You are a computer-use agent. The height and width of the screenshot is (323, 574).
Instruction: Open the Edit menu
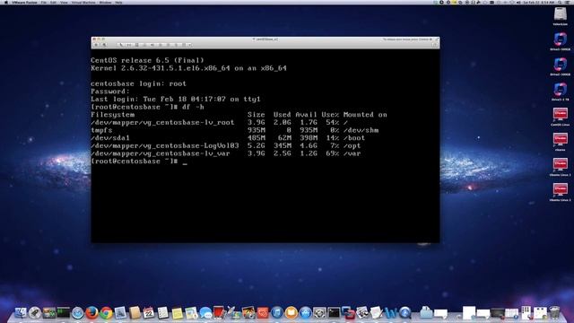pyautogui.click(x=53, y=2)
